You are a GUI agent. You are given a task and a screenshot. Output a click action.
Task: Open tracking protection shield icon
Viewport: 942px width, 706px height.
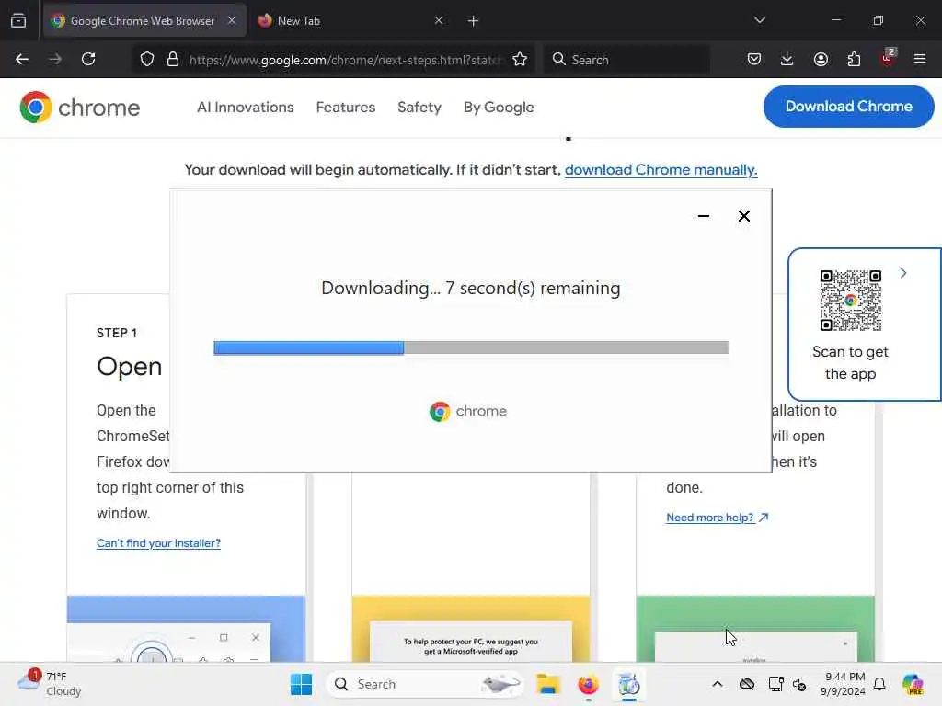click(146, 60)
